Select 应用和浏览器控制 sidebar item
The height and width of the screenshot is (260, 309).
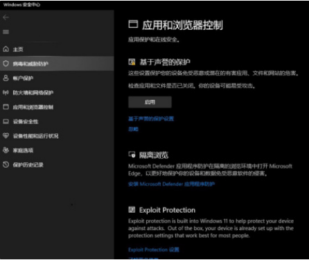tap(57, 107)
